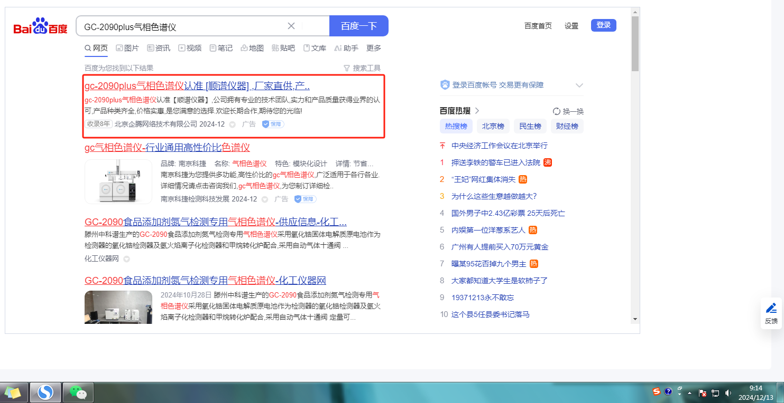The height and width of the screenshot is (403, 784).
Task: Click the 登录 button
Action: point(604,25)
